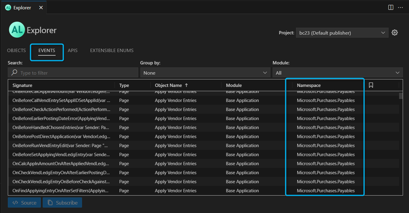This screenshot has height=213, width=409.
Task: Open the Group by dropdown
Action: pos(205,73)
